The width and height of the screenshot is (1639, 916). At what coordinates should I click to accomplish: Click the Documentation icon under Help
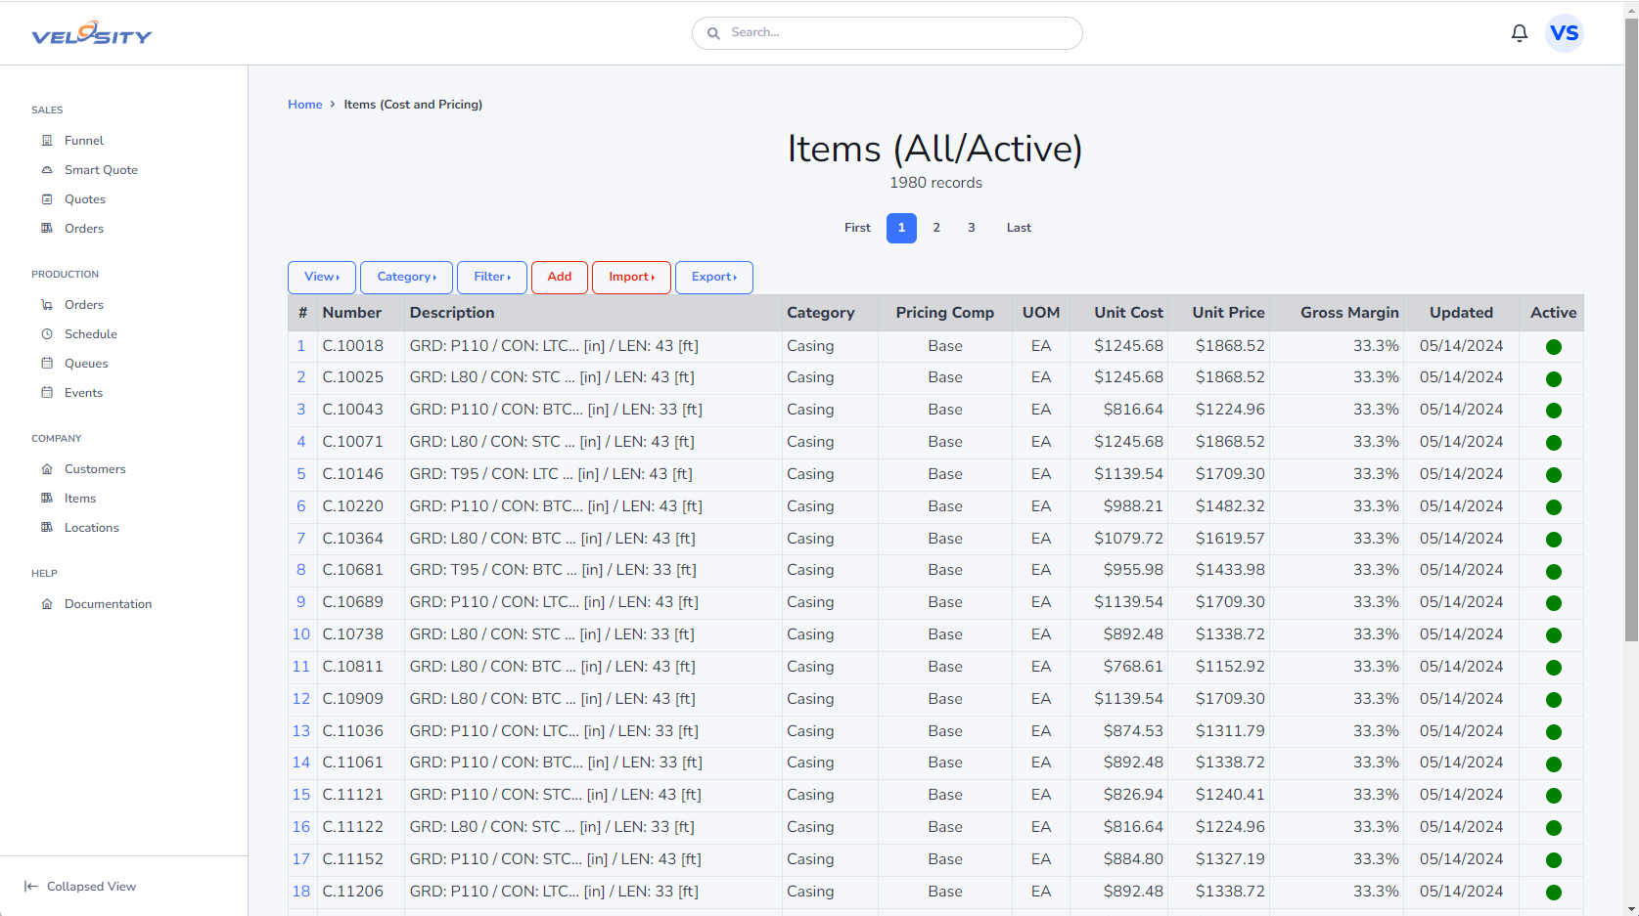47,604
